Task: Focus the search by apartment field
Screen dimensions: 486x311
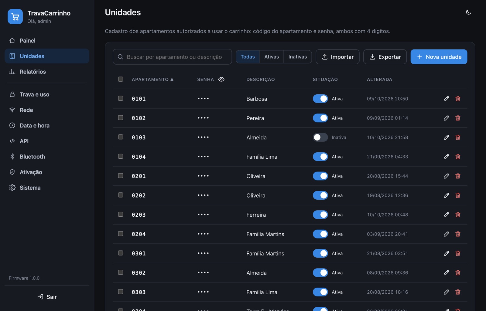Action: click(x=172, y=57)
